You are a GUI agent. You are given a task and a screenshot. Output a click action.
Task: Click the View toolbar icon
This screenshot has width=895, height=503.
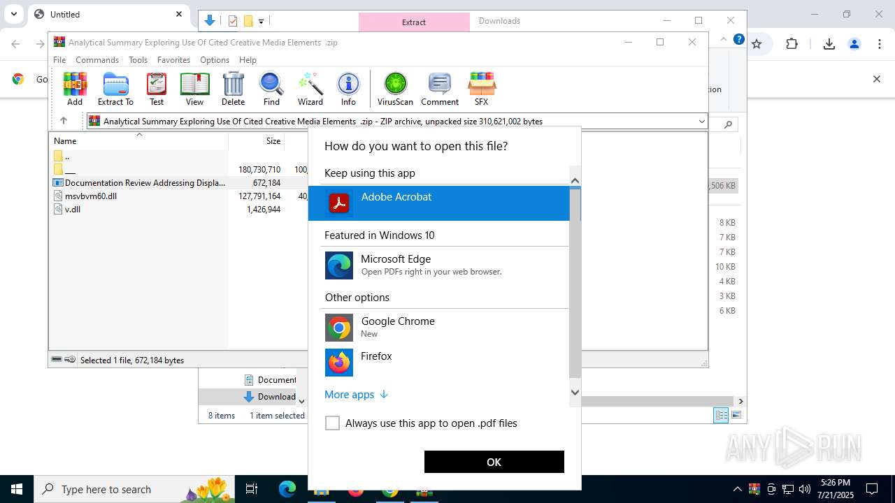(194, 89)
